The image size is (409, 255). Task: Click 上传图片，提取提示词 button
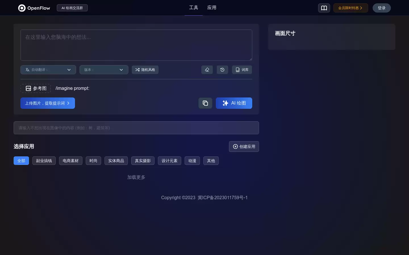tap(48, 103)
